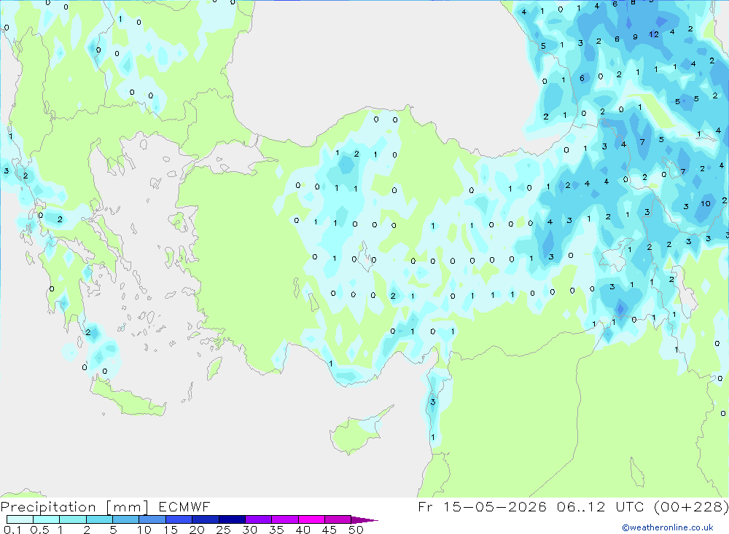Click the "0.1" legend scale label
Image resolution: width=729 pixels, height=534 pixels.
(x=12, y=530)
